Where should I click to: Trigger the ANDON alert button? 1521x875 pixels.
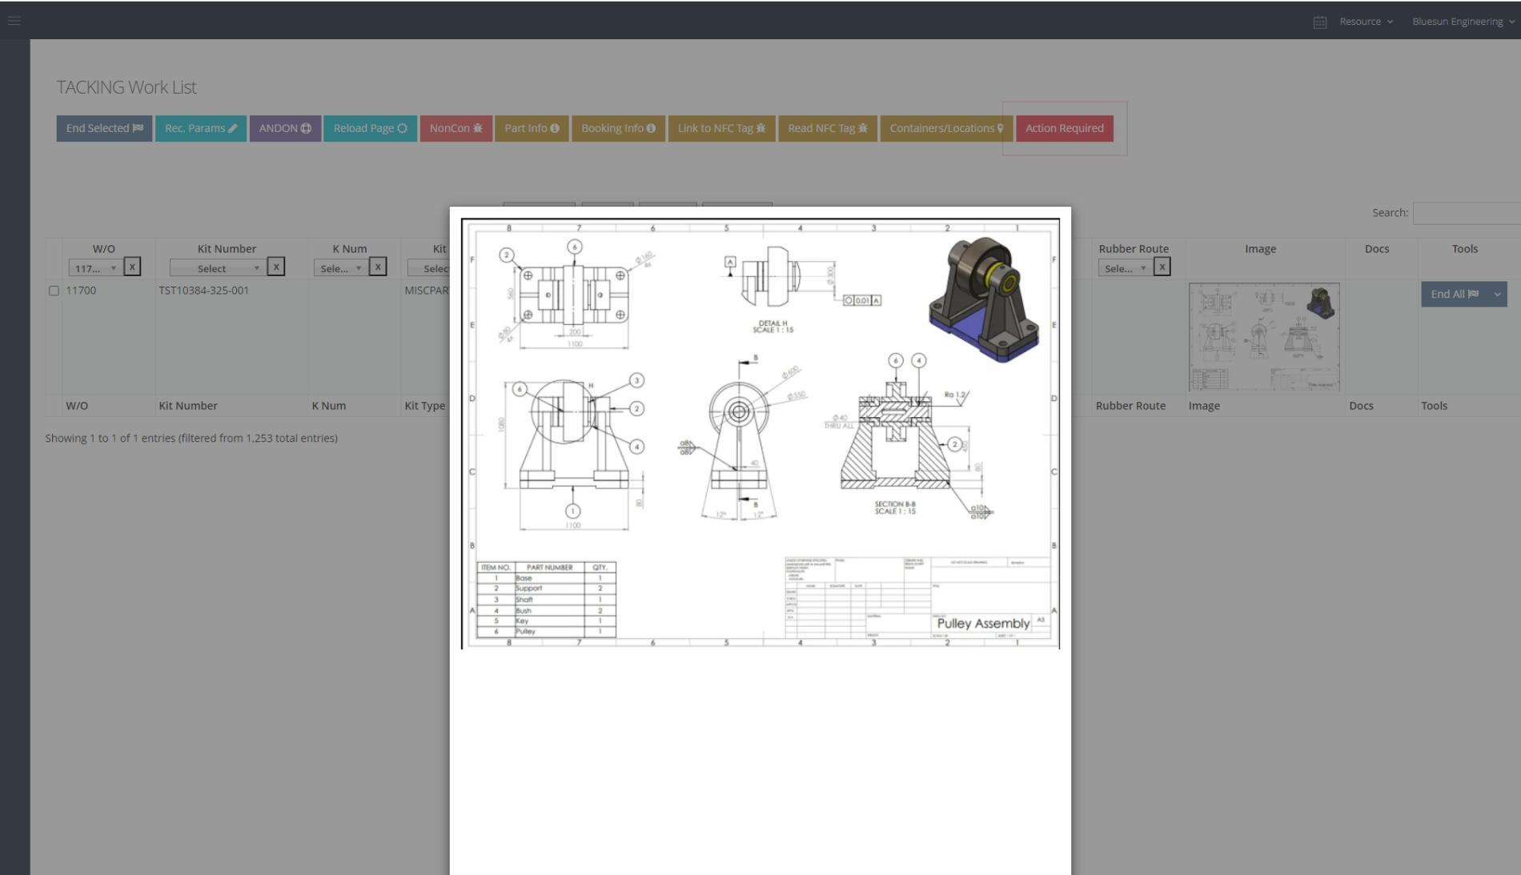click(x=285, y=128)
